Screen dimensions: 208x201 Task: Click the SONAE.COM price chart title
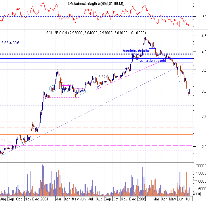(96, 33)
